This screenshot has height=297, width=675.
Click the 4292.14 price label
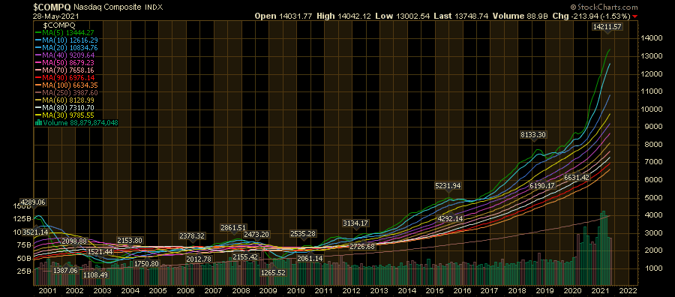(450, 219)
